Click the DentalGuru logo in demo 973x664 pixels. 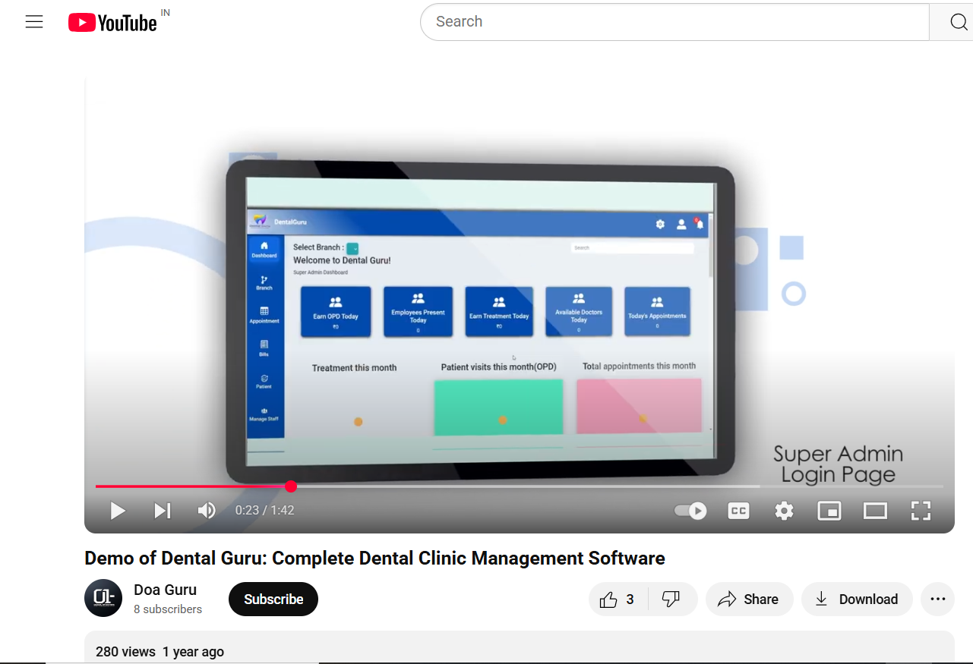tap(261, 222)
